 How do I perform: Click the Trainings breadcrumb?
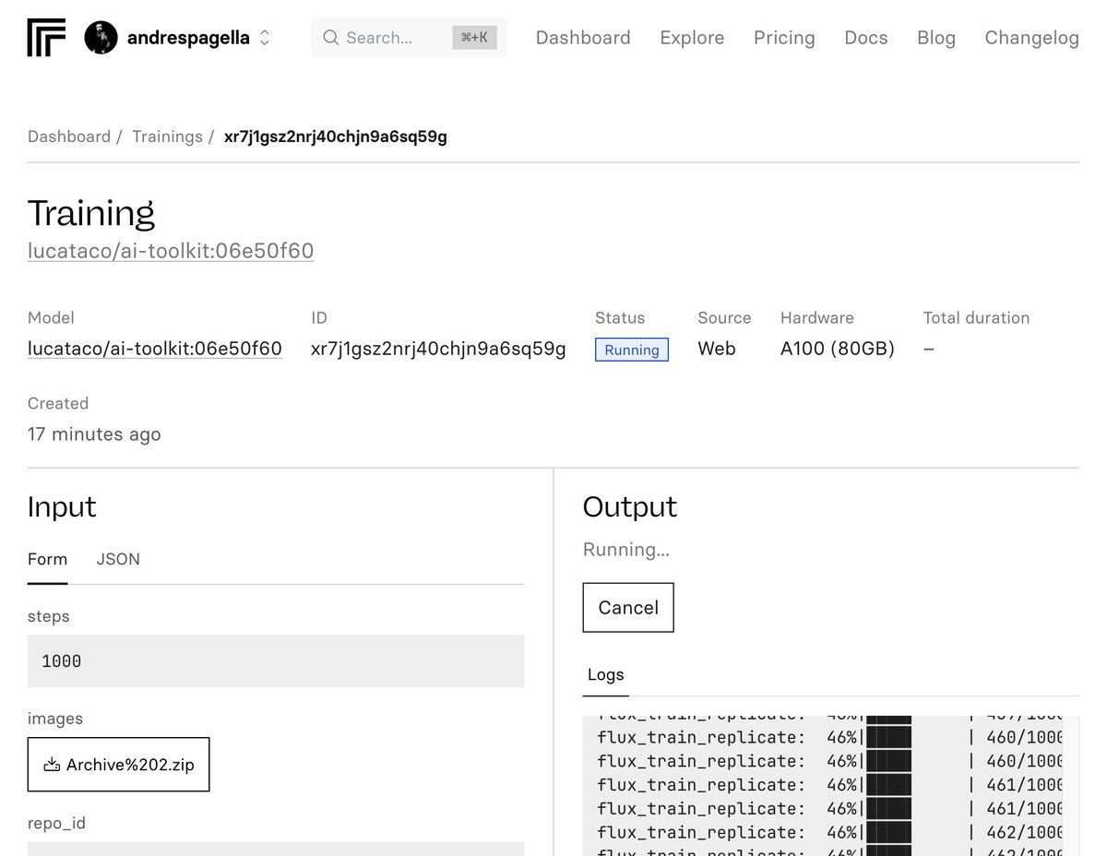pyautogui.click(x=167, y=137)
